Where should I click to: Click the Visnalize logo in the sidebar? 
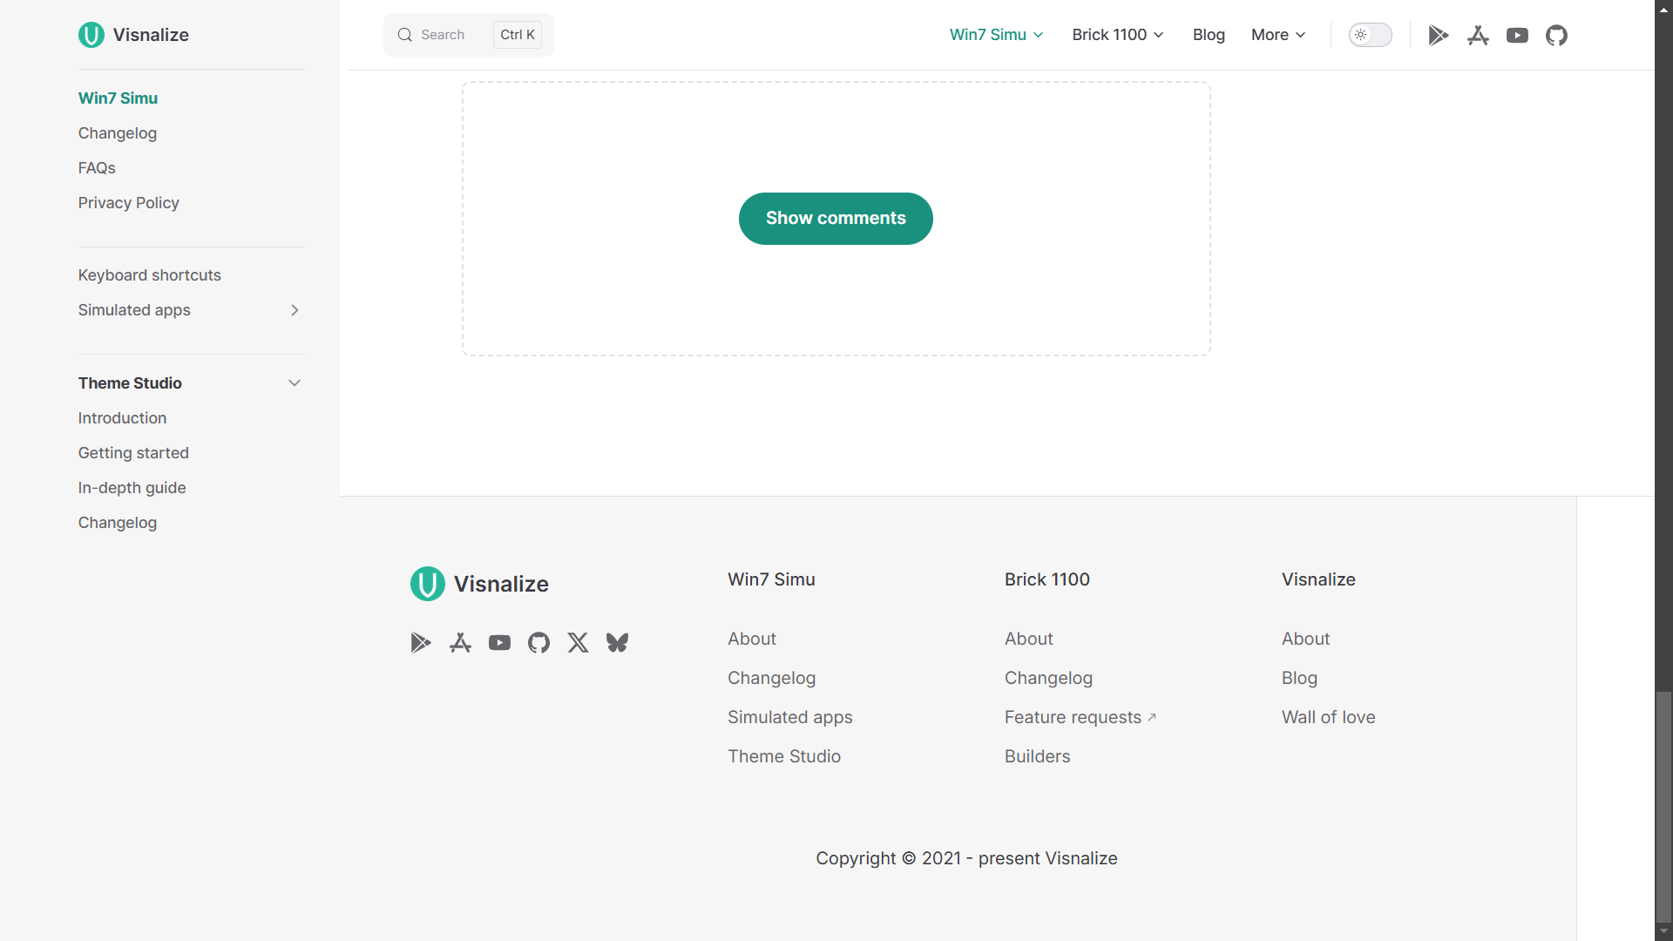tap(132, 35)
